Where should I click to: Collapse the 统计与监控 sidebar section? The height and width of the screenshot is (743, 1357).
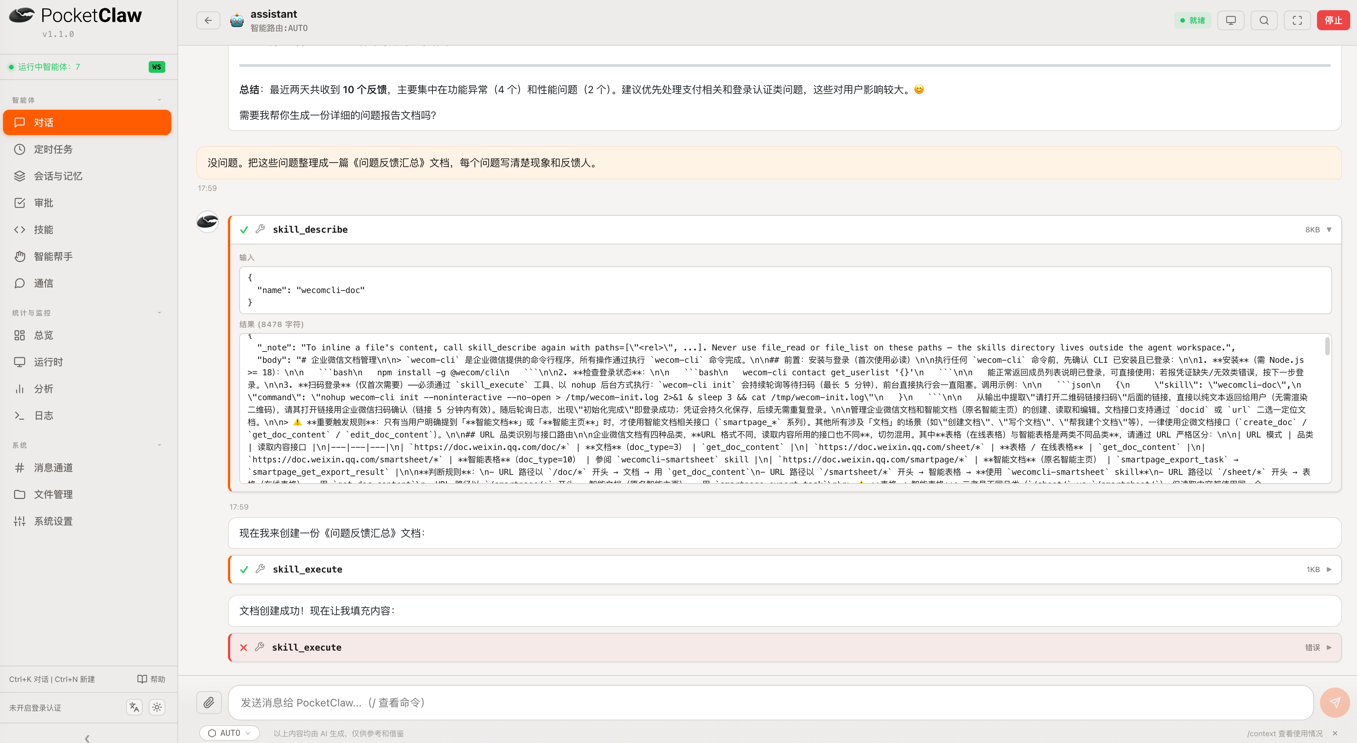tap(159, 313)
